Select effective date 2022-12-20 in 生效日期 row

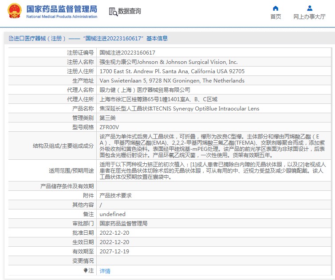[x=114, y=242]
